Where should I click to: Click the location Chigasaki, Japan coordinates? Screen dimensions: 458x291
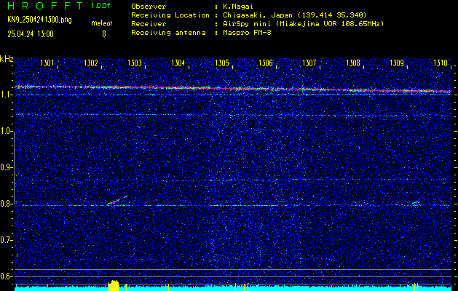(295, 15)
